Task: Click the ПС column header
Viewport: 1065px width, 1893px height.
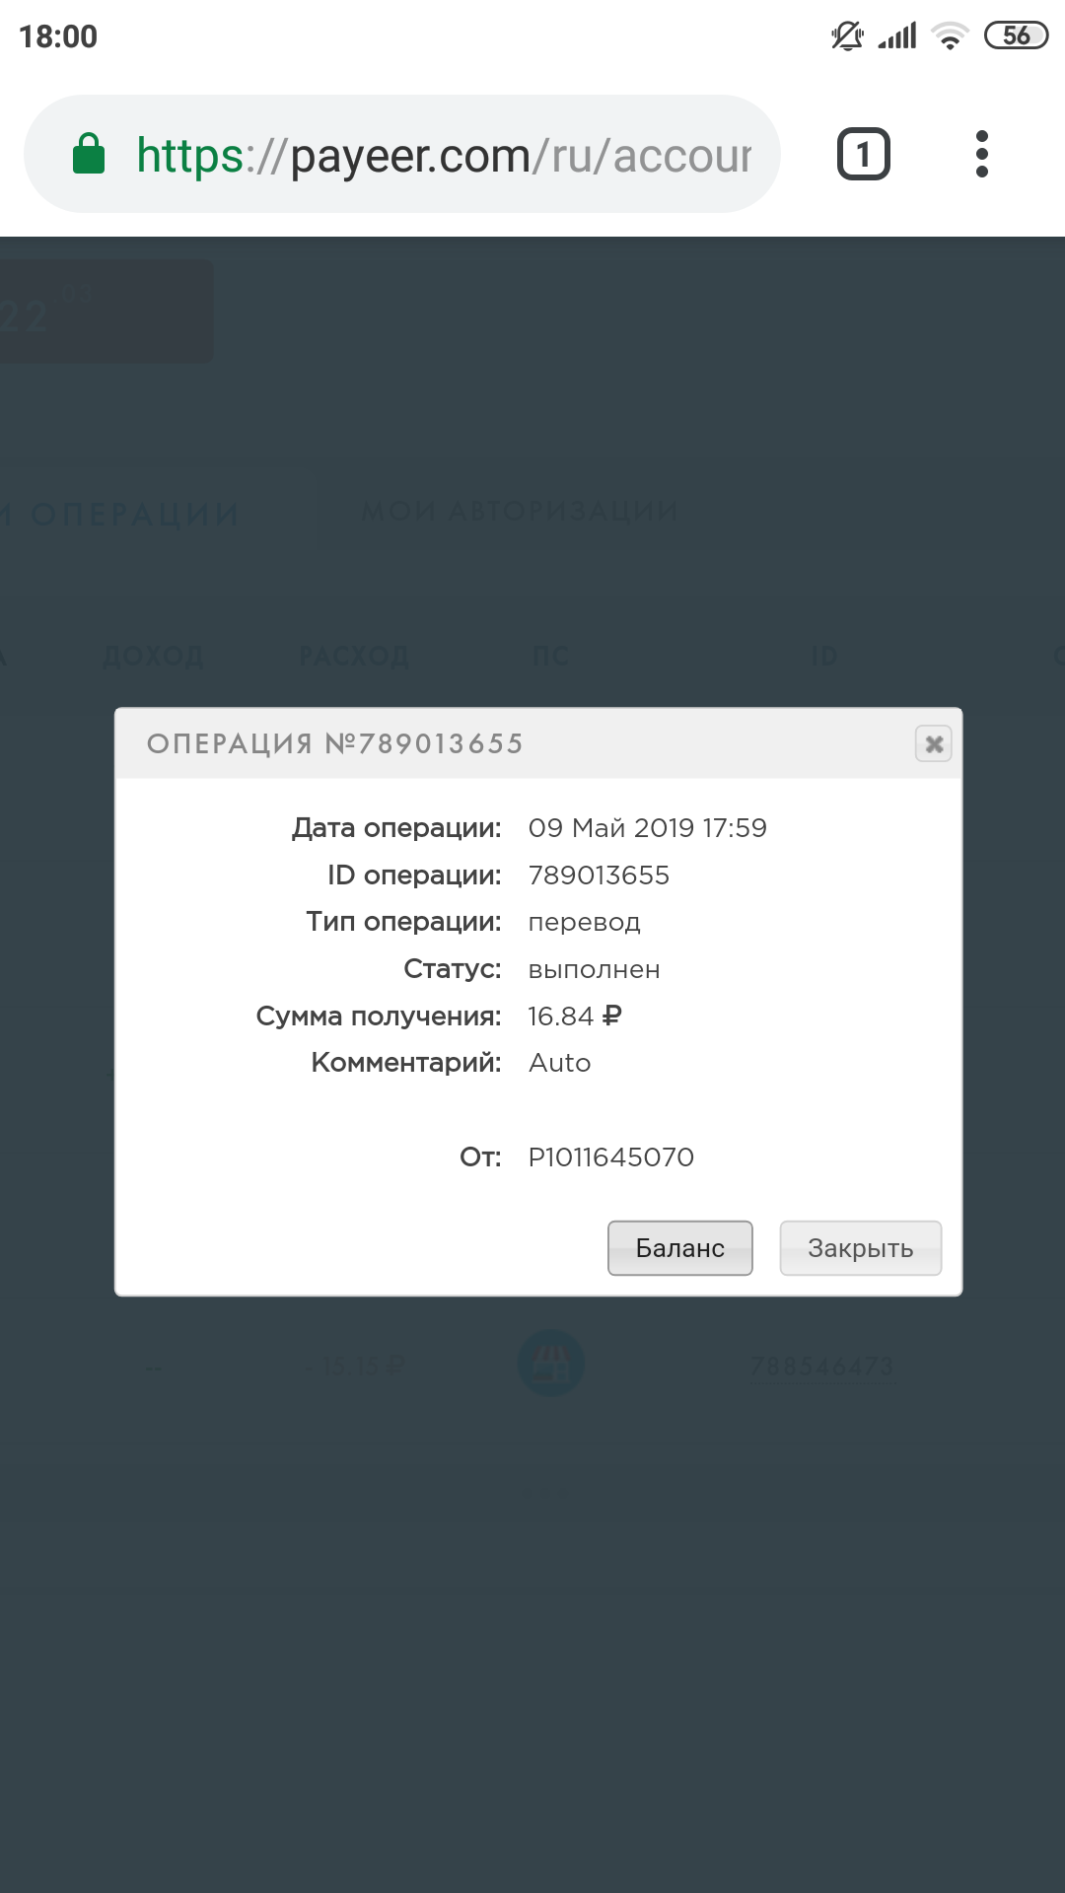Action: point(551,657)
